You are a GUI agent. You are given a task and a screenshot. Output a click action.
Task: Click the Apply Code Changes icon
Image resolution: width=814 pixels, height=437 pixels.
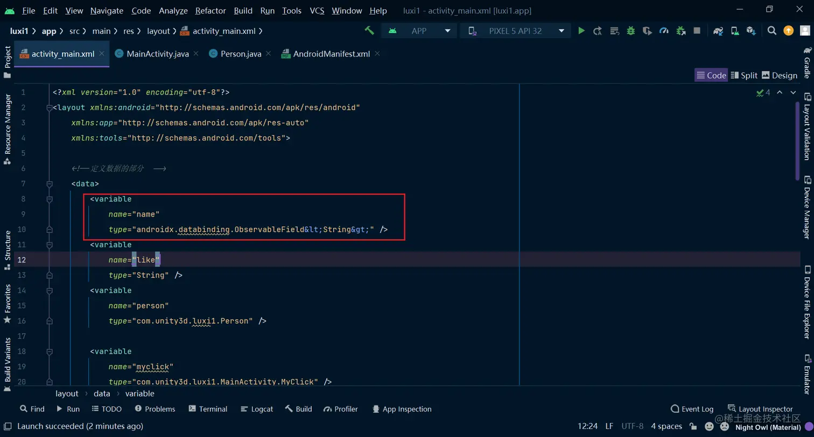pyautogui.click(x=614, y=31)
